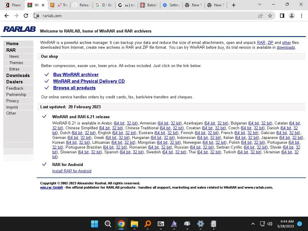Image resolution: width=308 pixels, height=231 pixels.
Task: Click Install RAR for Android link
Action: point(72,171)
